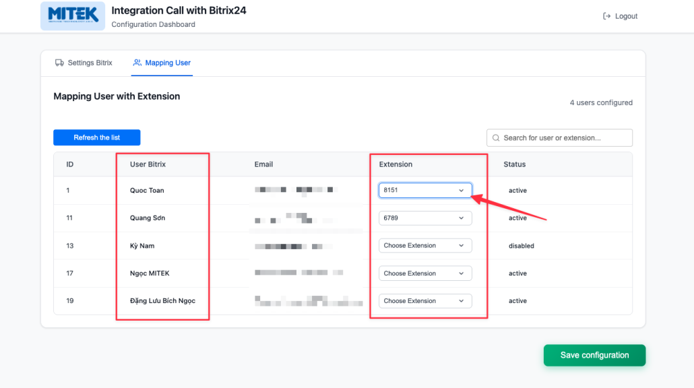Choose extension for Ngọc MITEK row
The width and height of the screenshot is (694, 388).
(x=425, y=273)
